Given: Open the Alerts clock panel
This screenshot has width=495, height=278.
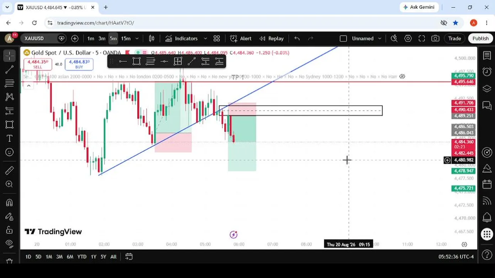Looking at the screenshot, I should click(487, 72).
